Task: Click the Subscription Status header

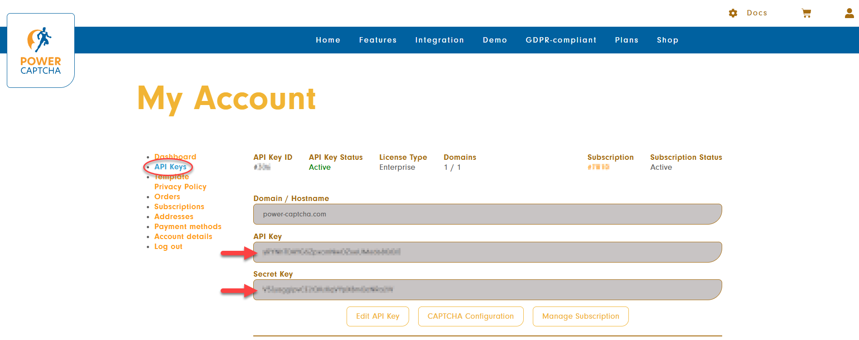Action: [x=686, y=157]
